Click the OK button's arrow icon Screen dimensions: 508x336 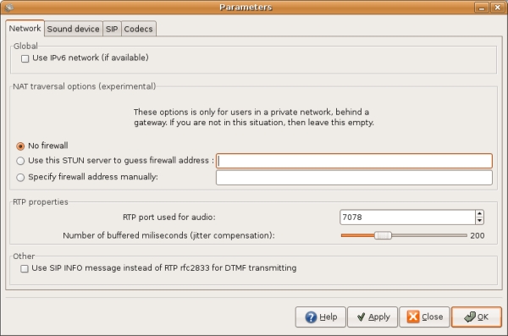click(469, 317)
